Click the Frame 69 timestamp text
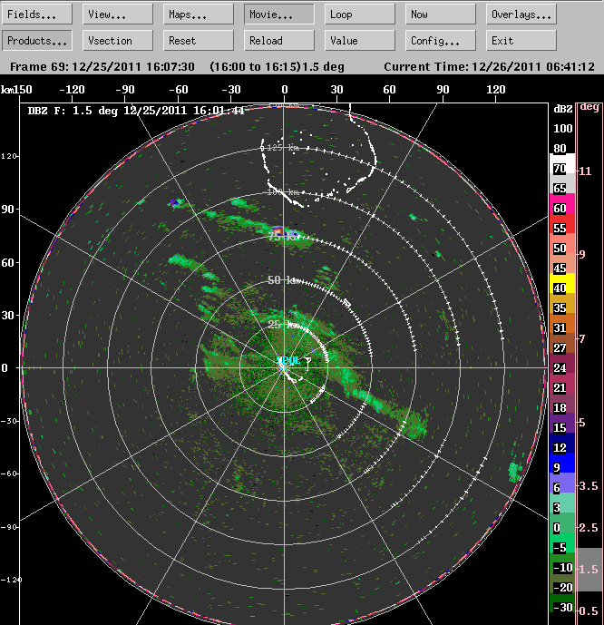 pyautogui.click(x=102, y=66)
